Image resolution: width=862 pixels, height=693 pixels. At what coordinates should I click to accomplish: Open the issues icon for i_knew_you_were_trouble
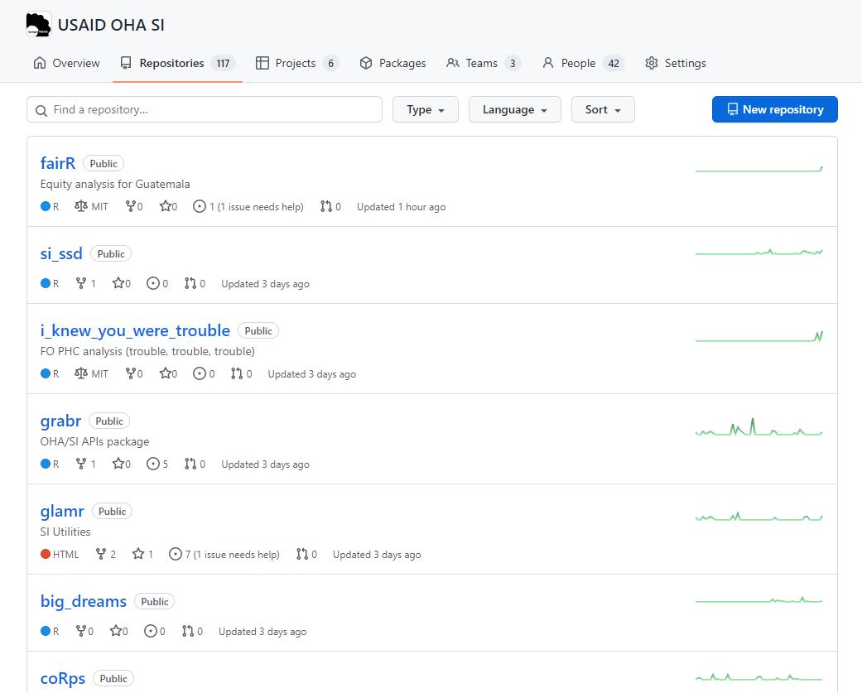[199, 373]
